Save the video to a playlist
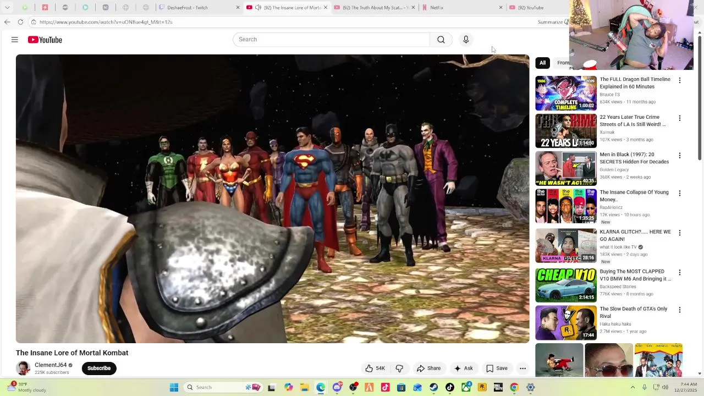Screen dimensions: 704x396 point(497,369)
